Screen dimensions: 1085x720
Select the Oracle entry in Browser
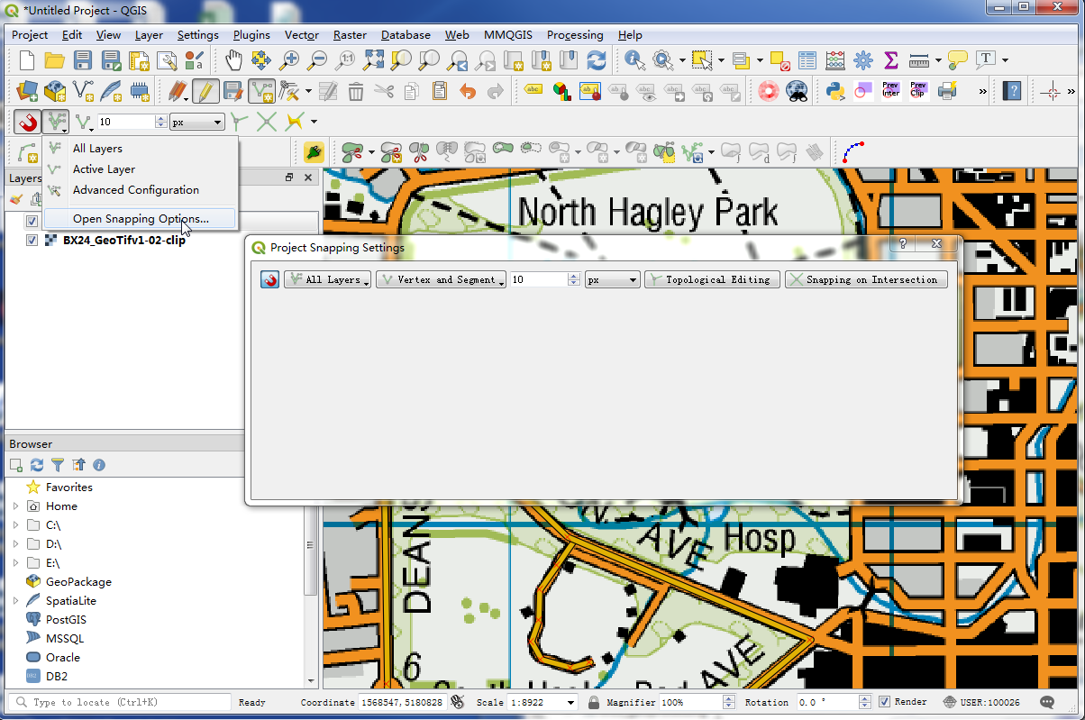(x=62, y=658)
